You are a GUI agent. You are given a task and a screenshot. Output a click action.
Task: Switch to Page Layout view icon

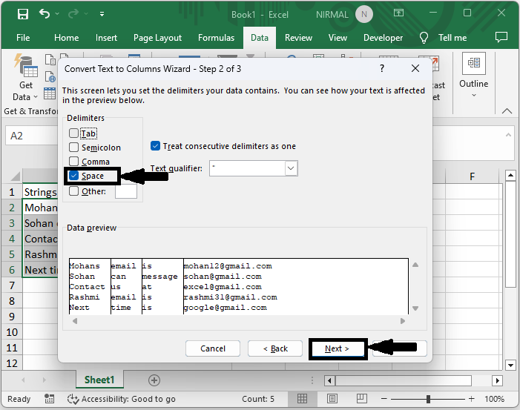pos(332,399)
